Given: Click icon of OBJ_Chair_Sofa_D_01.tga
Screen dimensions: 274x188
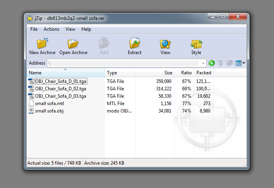Looking at the screenshot, I should [x=31, y=81].
